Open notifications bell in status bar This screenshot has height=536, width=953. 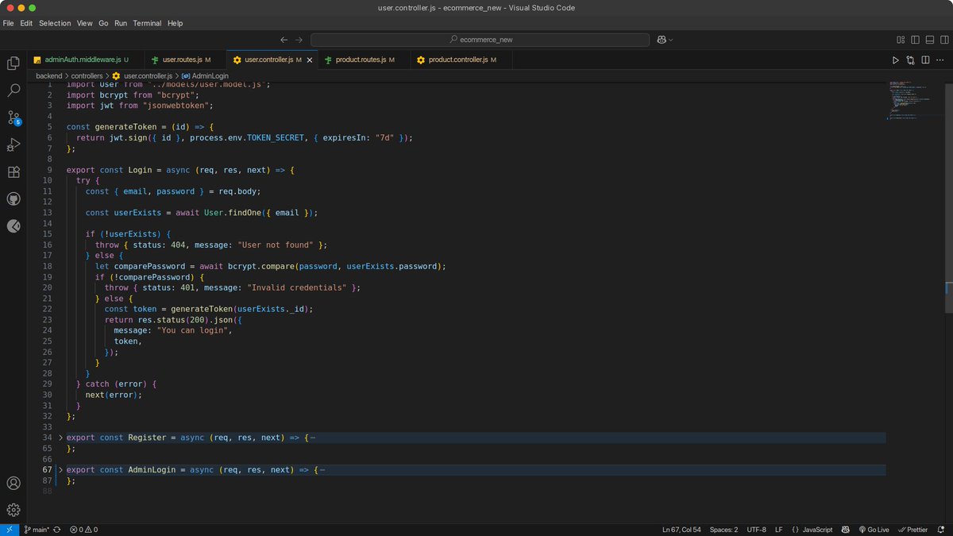click(x=940, y=530)
